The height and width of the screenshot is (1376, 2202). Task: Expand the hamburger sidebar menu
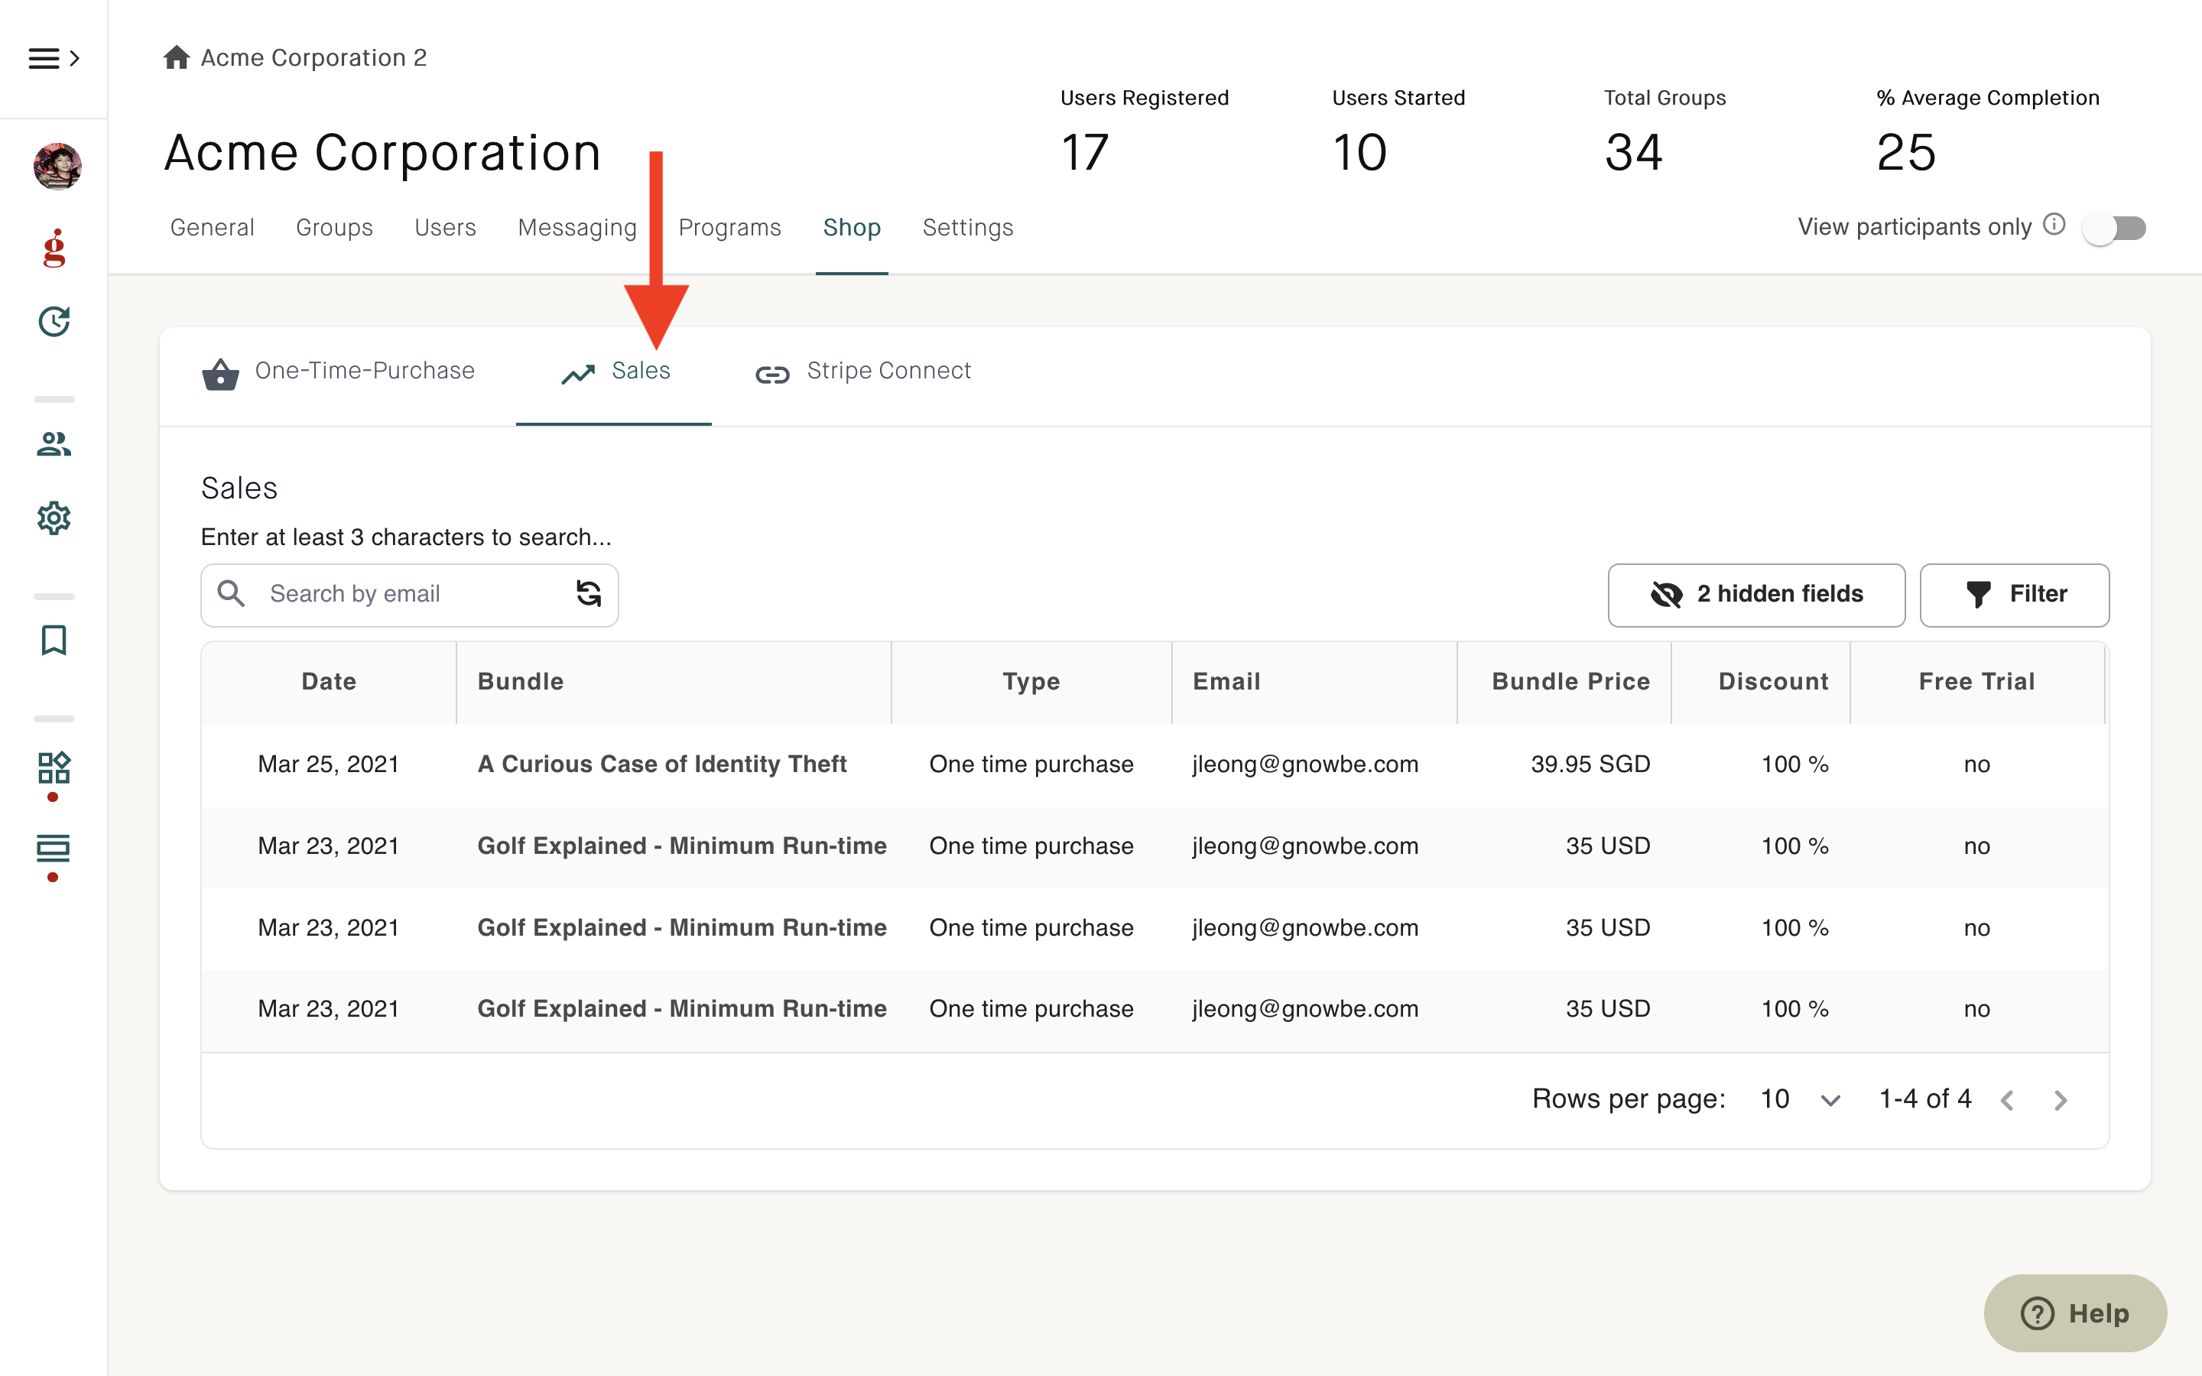tap(54, 58)
